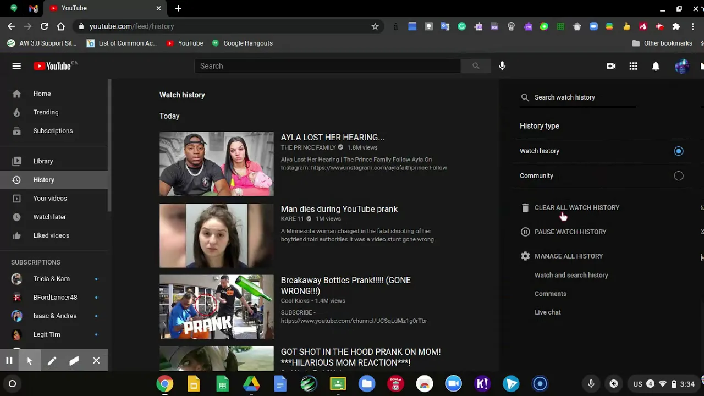Open Man dies during YouTube prank thumbnail
The width and height of the screenshot is (704, 396).
pyautogui.click(x=216, y=235)
